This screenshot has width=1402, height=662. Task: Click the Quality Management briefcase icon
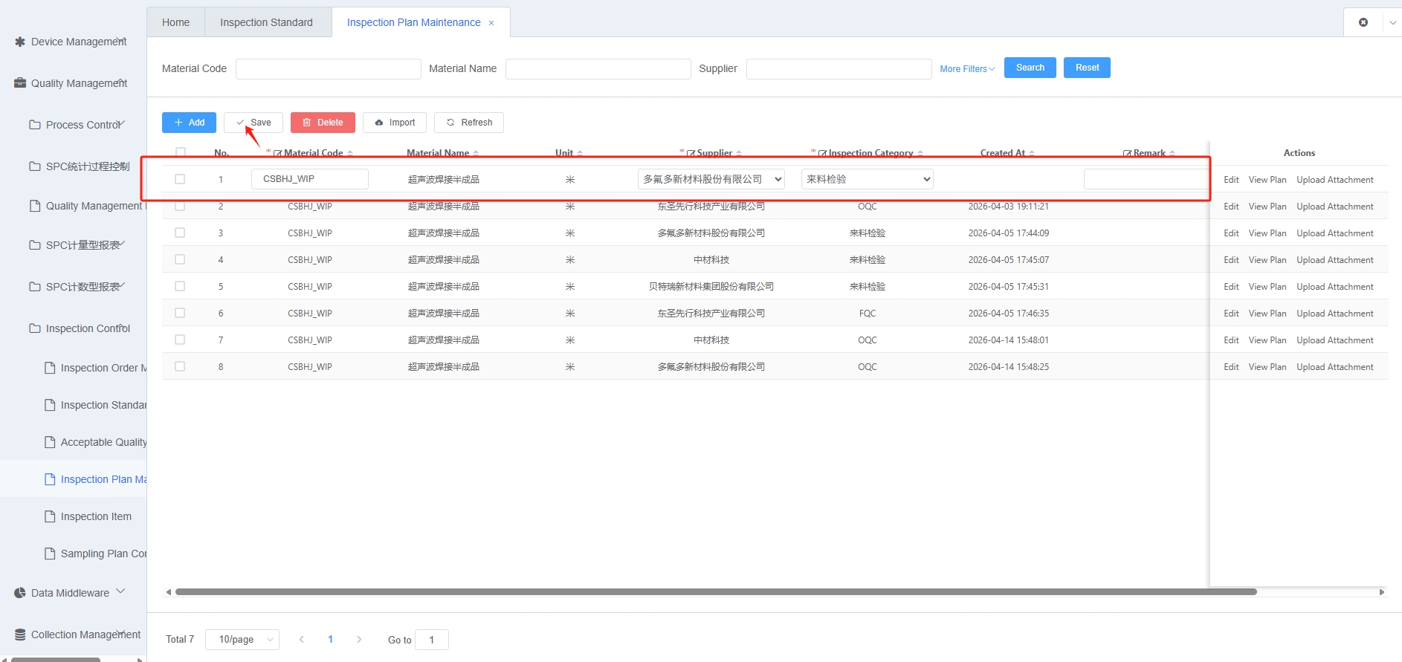[20, 83]
